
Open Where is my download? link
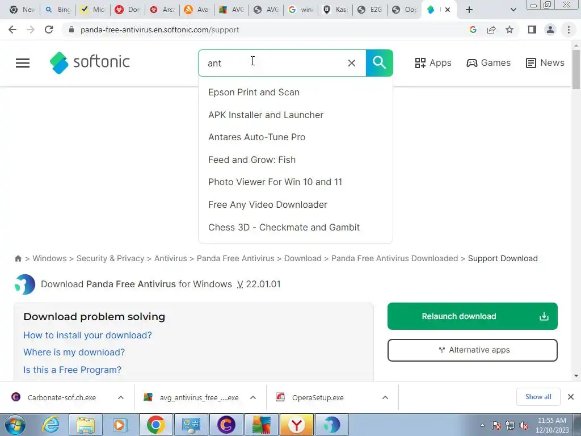(74, 352)
